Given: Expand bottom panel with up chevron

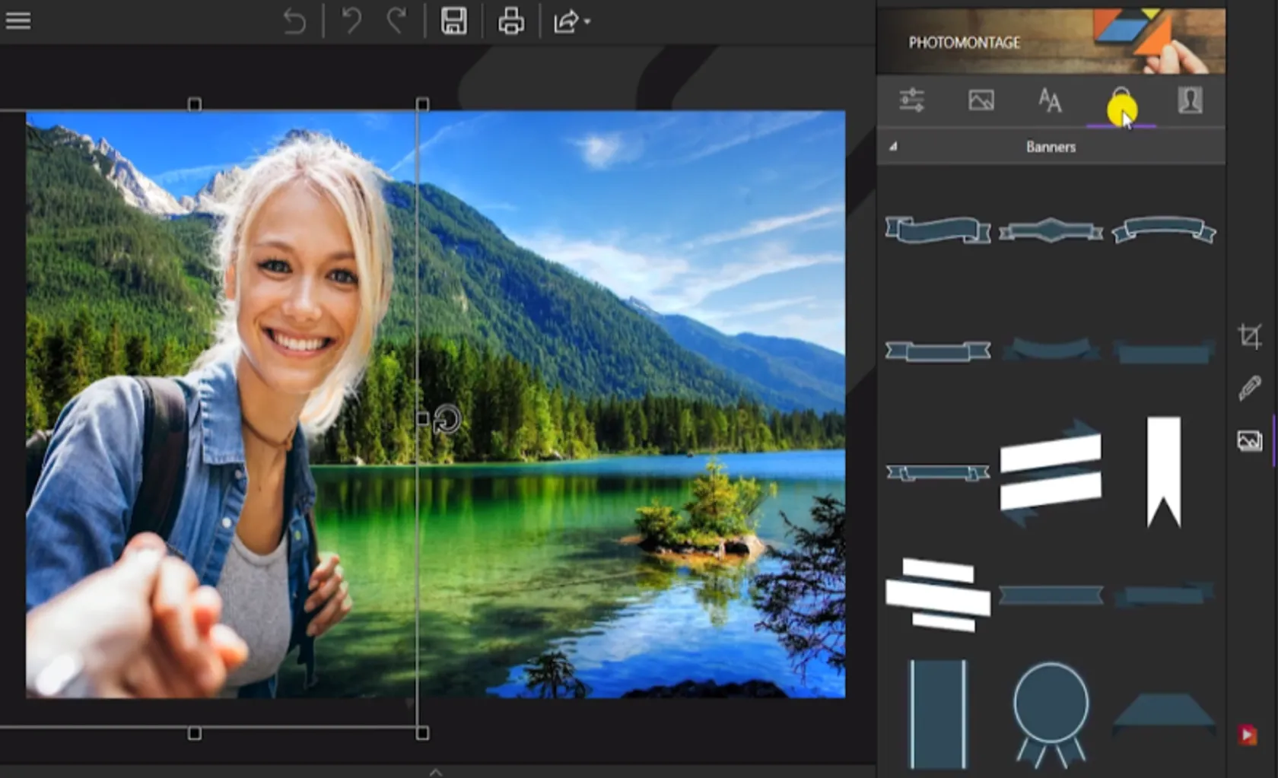Looking at the screenshot, I should click(x=436, y=771).
